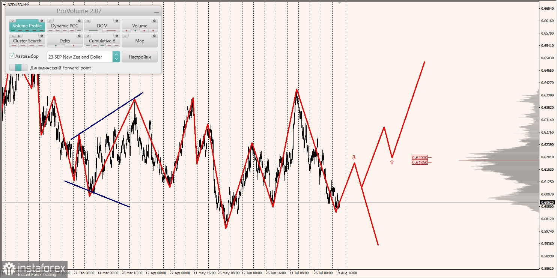The height and width of the screenshot is (278, 557).
Task: Toggle the Delta module
Action: pos(65,41)
